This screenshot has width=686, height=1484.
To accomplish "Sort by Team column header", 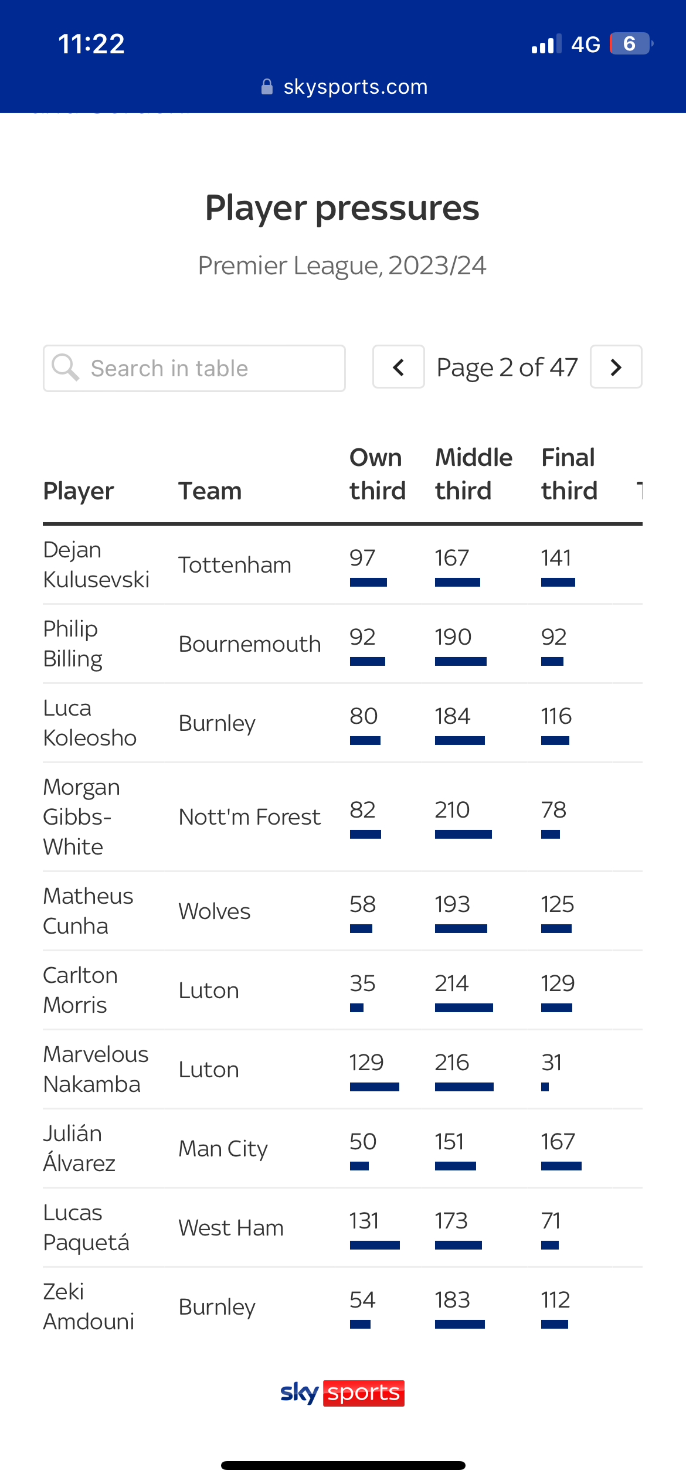I will pos(210,491).
